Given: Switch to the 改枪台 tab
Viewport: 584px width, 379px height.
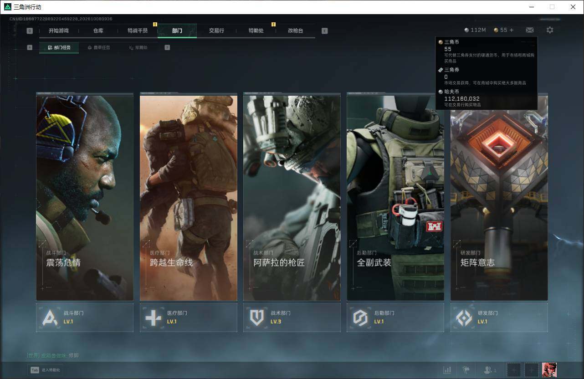Looking at the screenshot, I should pos(295,31).
